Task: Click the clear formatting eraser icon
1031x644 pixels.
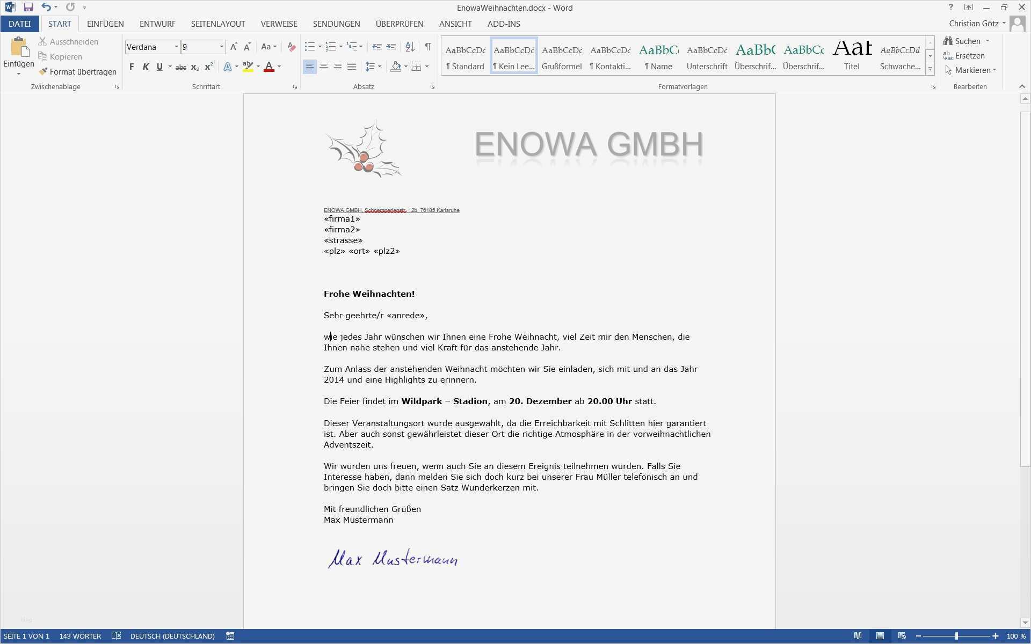Action: pos(292,47)
